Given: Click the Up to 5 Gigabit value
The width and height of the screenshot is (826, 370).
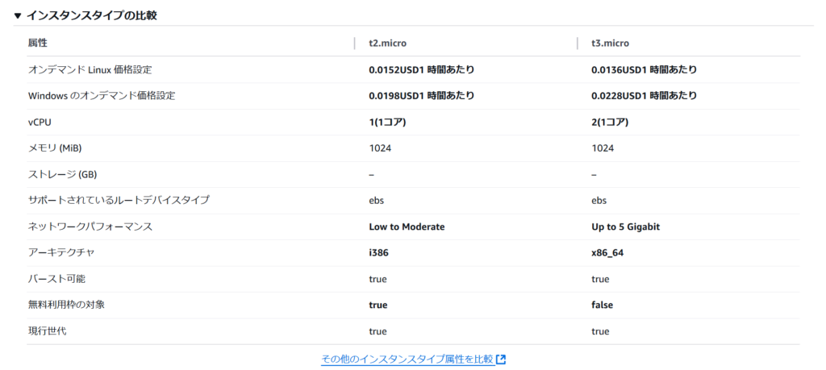Looking at the screenshot, I should [x=626, y=227].
